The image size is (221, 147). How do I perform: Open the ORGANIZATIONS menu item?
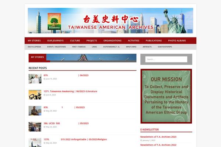(x=112, y=40)
